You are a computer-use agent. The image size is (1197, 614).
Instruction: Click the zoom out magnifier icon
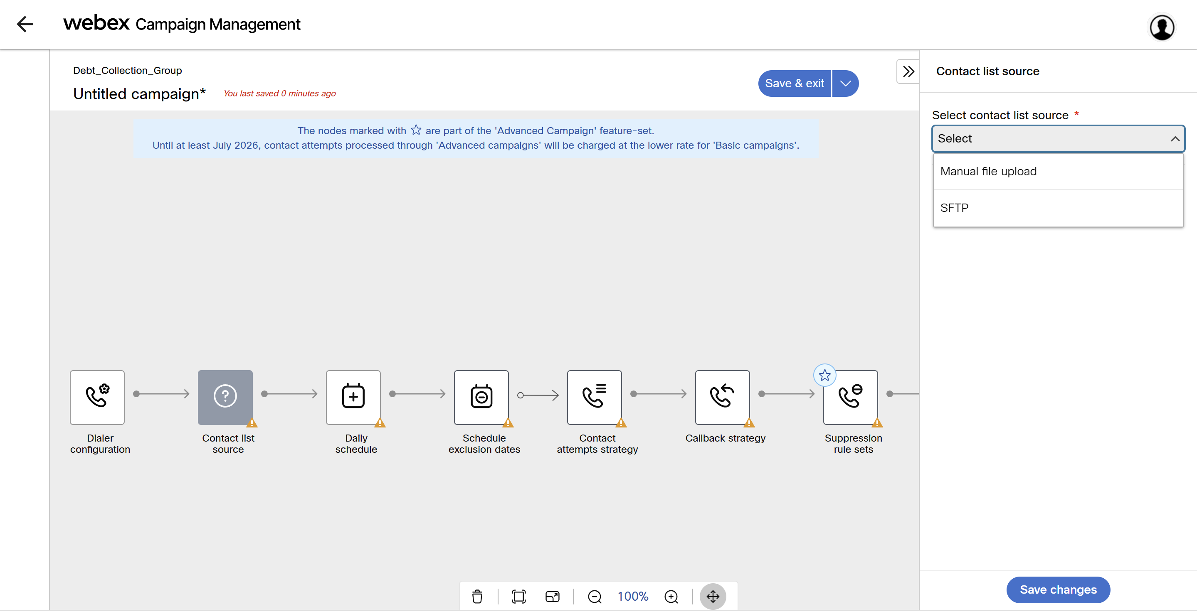(x=594, y=596)
